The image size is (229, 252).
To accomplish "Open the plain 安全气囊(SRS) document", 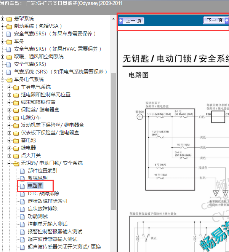I will (x=30, y=64).
